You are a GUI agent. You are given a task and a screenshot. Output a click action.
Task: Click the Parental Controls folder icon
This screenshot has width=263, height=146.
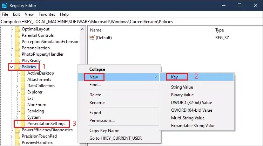17,35
